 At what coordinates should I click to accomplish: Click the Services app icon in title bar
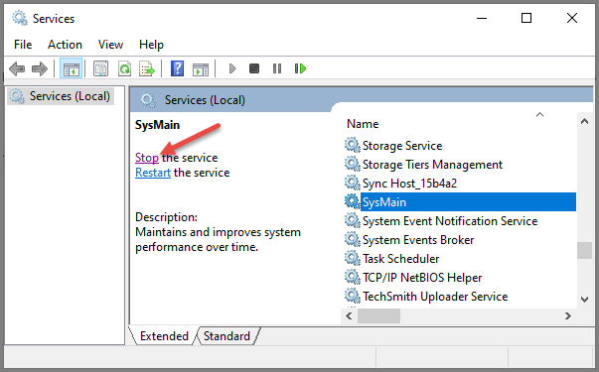coord(19,18)
